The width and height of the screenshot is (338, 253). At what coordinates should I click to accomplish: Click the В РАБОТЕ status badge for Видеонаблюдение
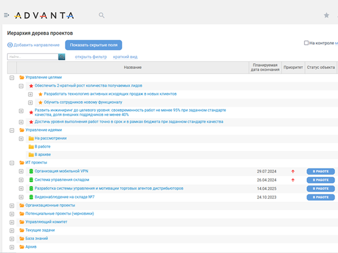coord(320,197)
